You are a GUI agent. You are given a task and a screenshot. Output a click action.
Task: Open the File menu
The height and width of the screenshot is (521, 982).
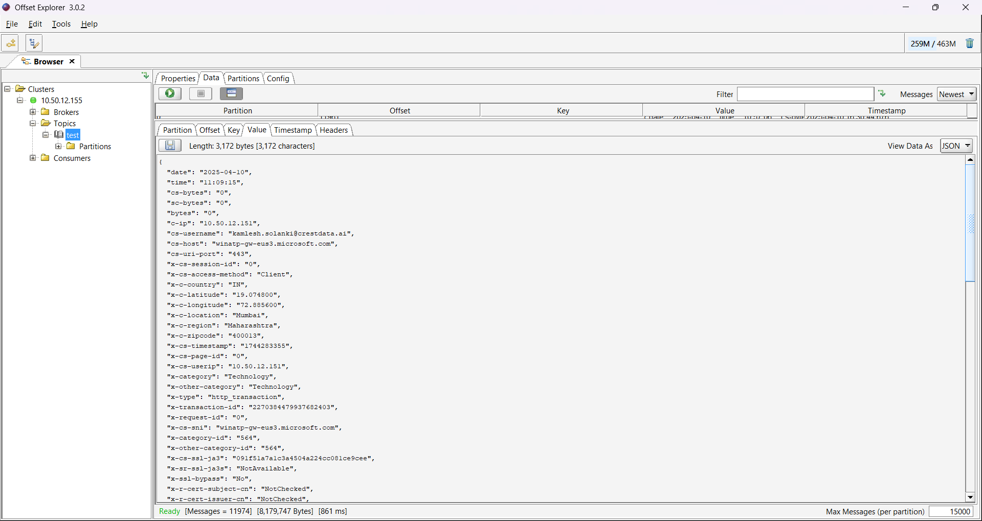pyautogui.click(x=12, y=24)
